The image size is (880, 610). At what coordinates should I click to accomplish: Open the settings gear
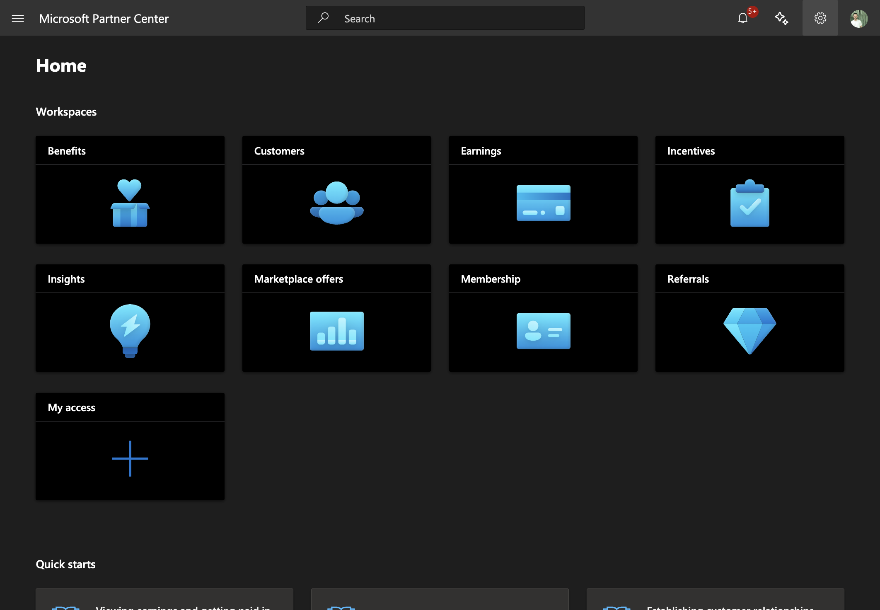coord(820,18)
